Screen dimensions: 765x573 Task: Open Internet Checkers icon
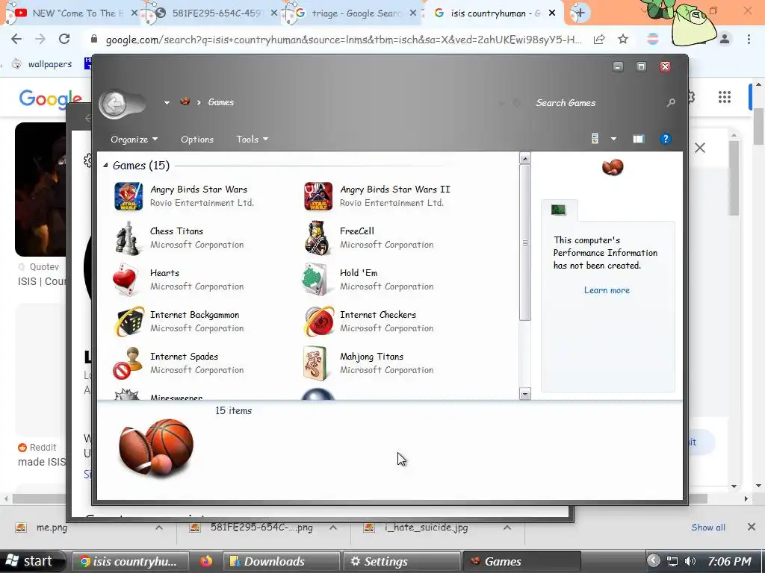tap(319, 322)
